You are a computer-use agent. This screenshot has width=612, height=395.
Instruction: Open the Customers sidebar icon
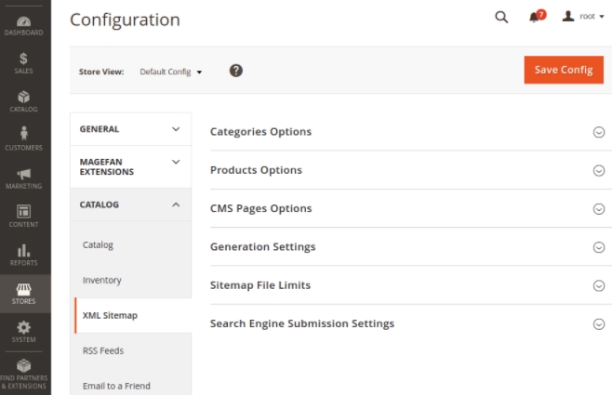point(24,138)
